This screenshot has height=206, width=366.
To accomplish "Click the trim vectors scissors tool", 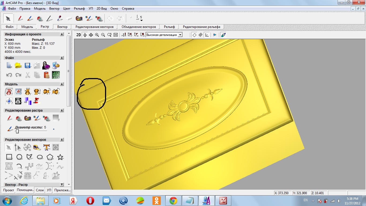I will [x=18, y=176].
